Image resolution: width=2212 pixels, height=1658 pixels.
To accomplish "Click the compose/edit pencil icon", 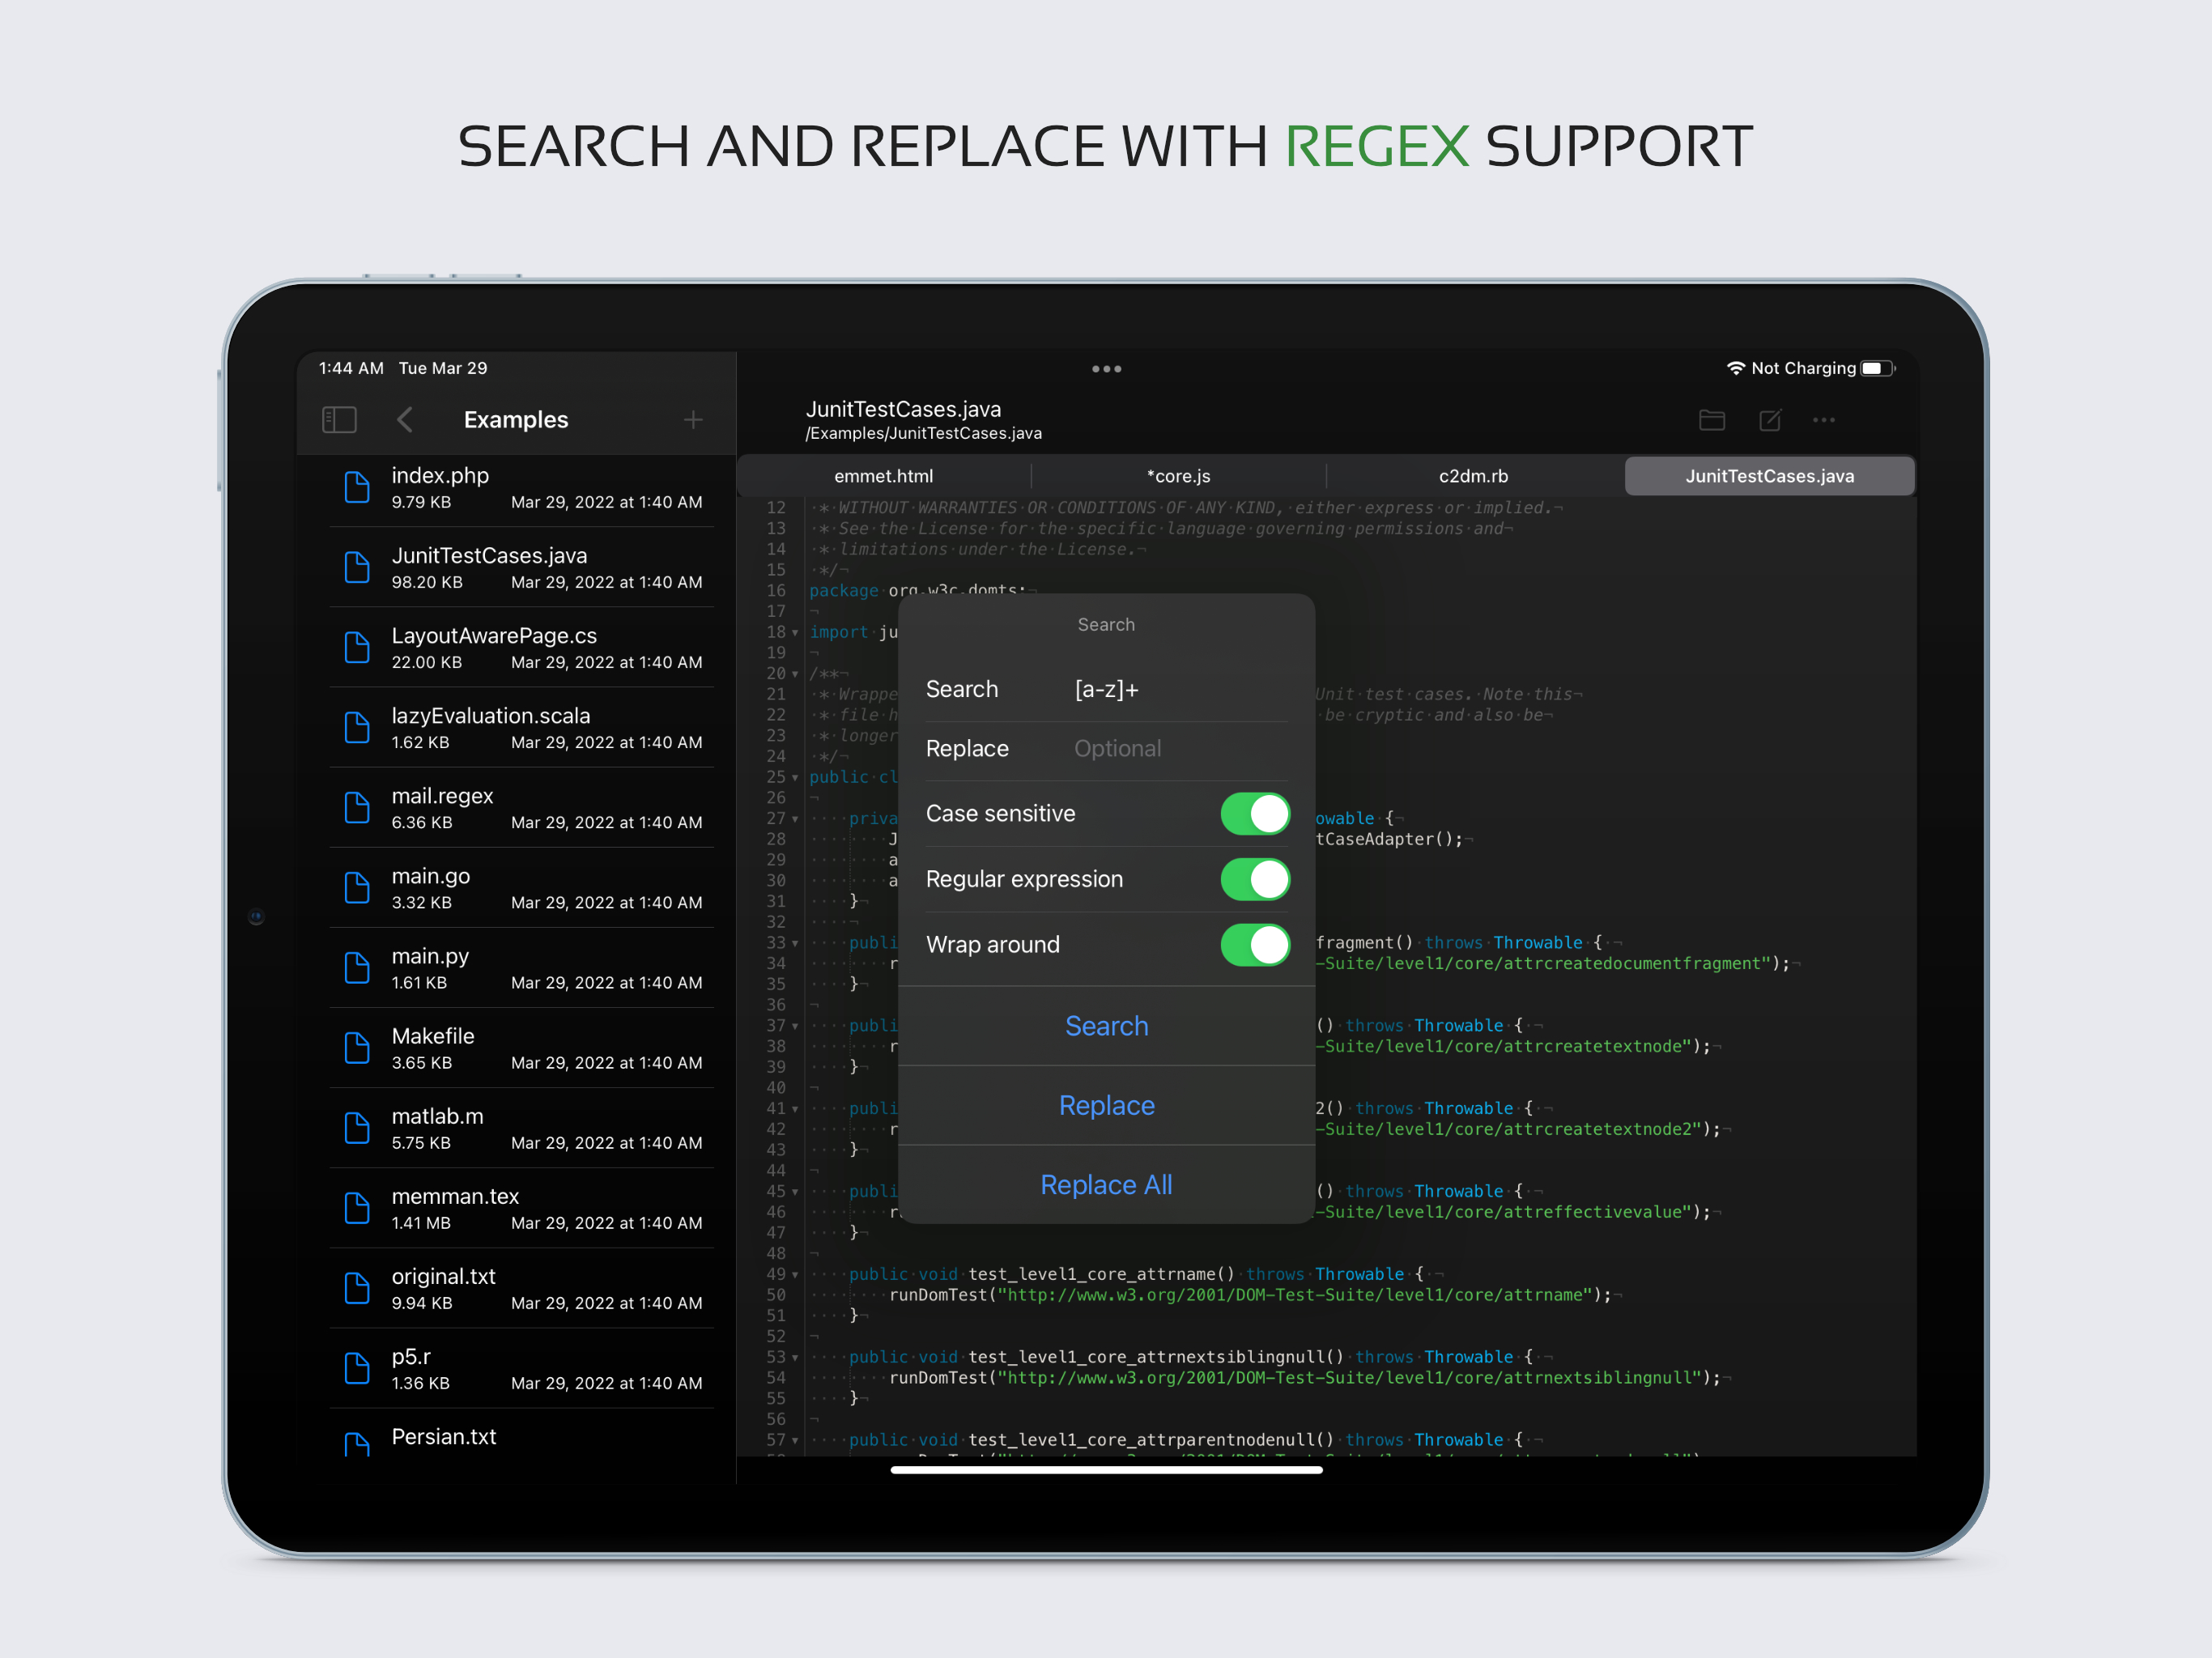I will tap(1769, 420).
